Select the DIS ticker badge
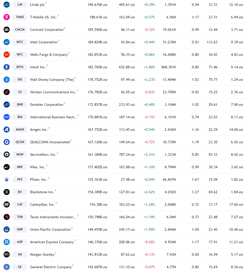246x271 pixels. 20,80
